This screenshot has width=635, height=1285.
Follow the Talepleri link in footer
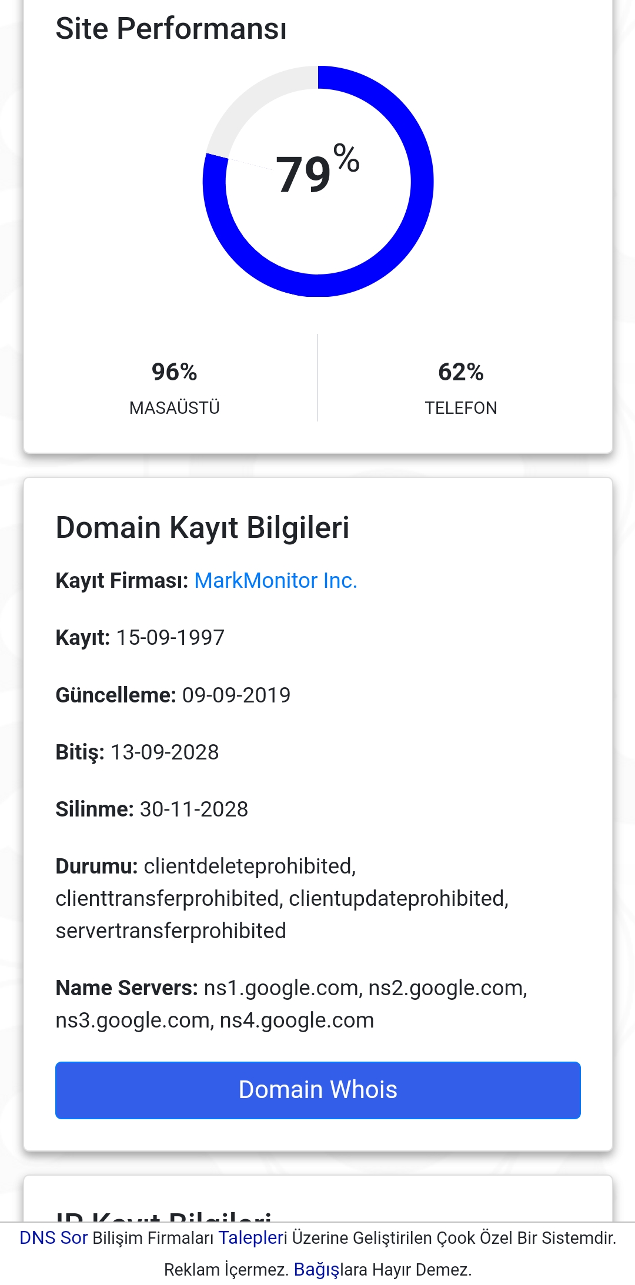point(253,1237)
